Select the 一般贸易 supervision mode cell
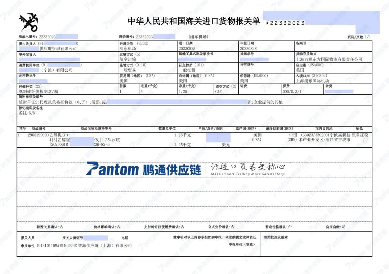Viewport: 389px width, 274px height. coord(128,70)
